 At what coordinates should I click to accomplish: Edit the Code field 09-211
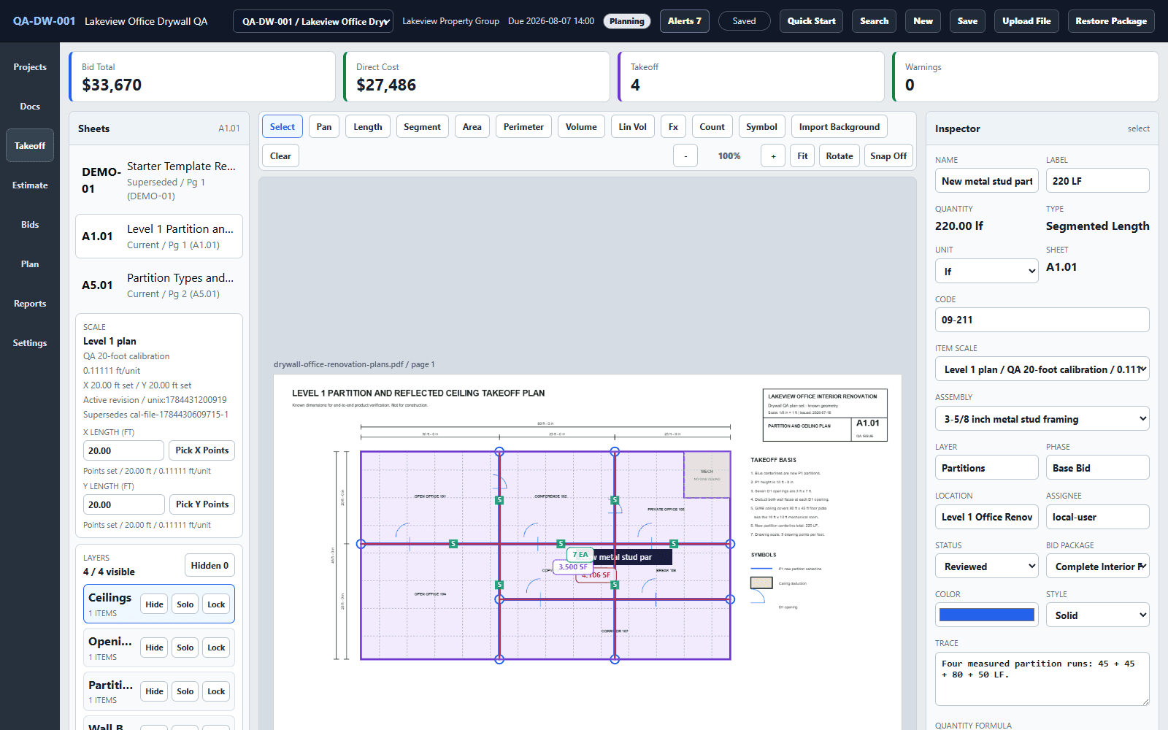point(1042,320)
